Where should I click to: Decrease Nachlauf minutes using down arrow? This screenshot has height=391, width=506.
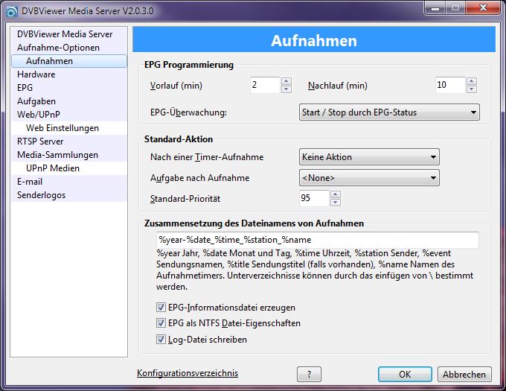(471, 89)
